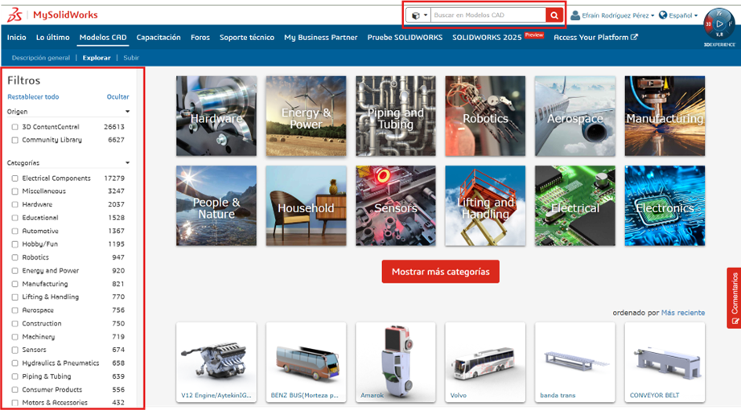Open the People & Nature category tile

click(x=216, y=206)
